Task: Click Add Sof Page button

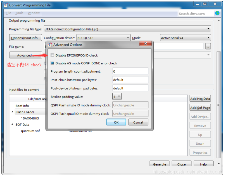Action: point(200,108)
